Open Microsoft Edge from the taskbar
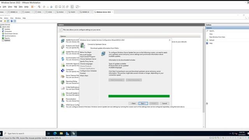 point(55,133)
